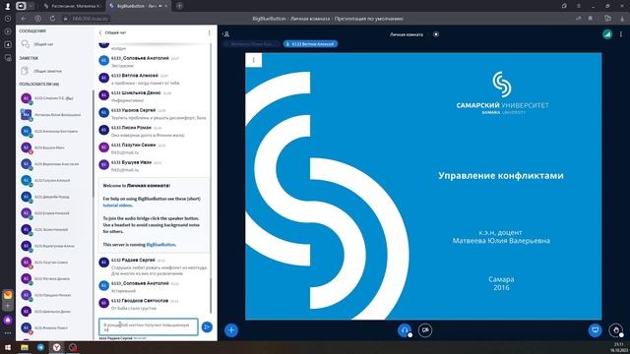The width and height of the screenshot is (630, 354).
Task: Minimize the presentation with the screen button
Action: [x=596, y=330]
